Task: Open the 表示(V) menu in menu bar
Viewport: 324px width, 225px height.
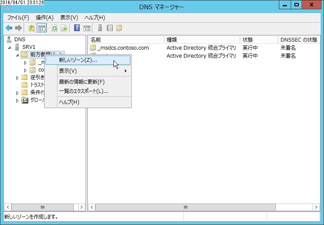Action: click(69, 18)
